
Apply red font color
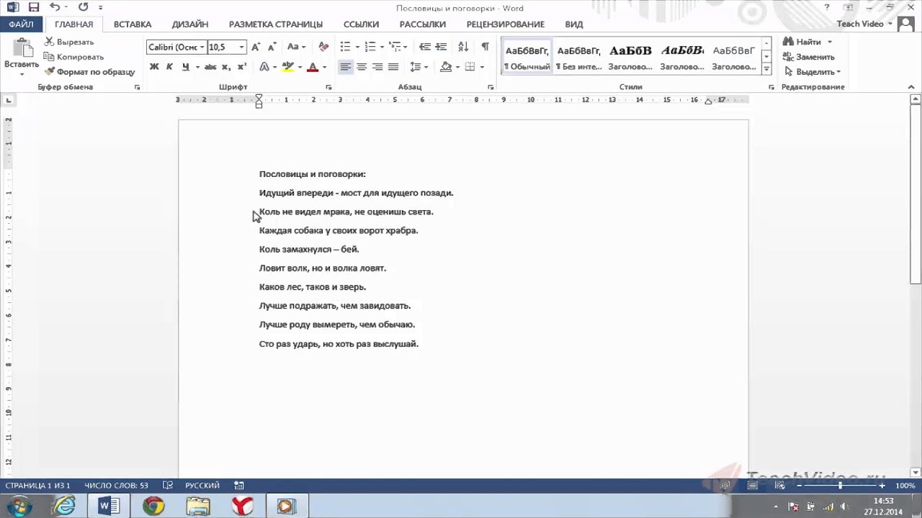coord(313,67)
